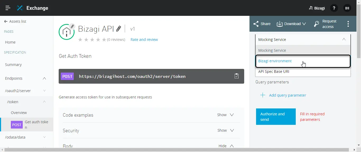Go to the Home page
This screenshot has width=361, height=152.
10,42
